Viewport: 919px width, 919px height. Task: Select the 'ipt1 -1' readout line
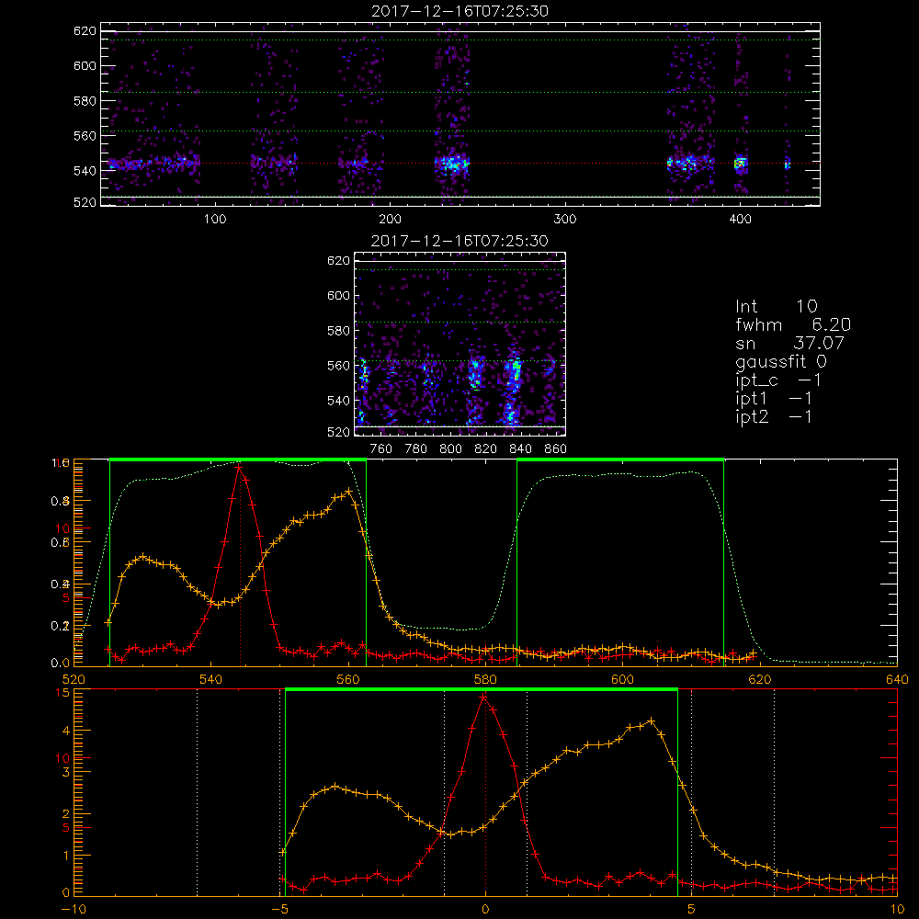774,399
